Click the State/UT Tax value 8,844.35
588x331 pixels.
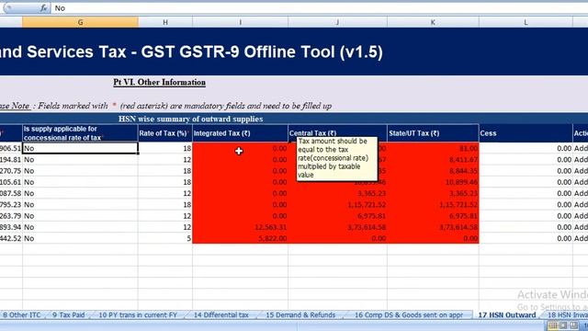click(x=433, y=171)
